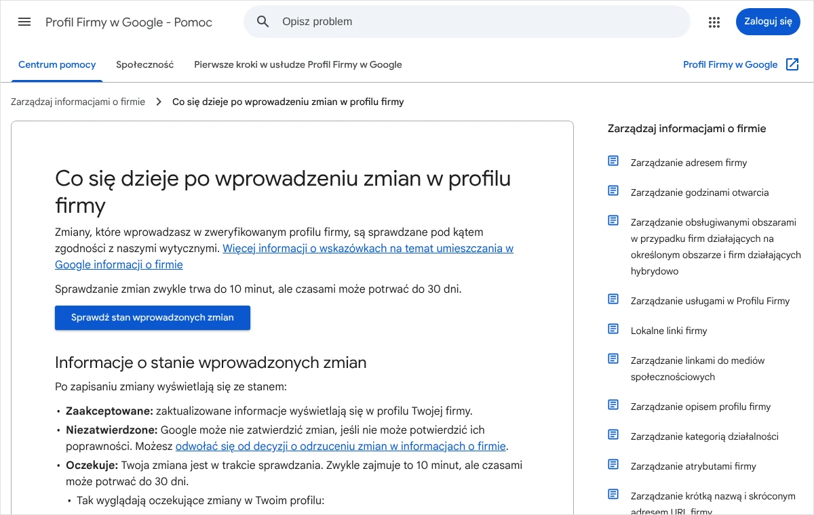Click Profil Firmy w Google - Pomoc title
The width and height of the screenshot is (814, 515).
129,22
